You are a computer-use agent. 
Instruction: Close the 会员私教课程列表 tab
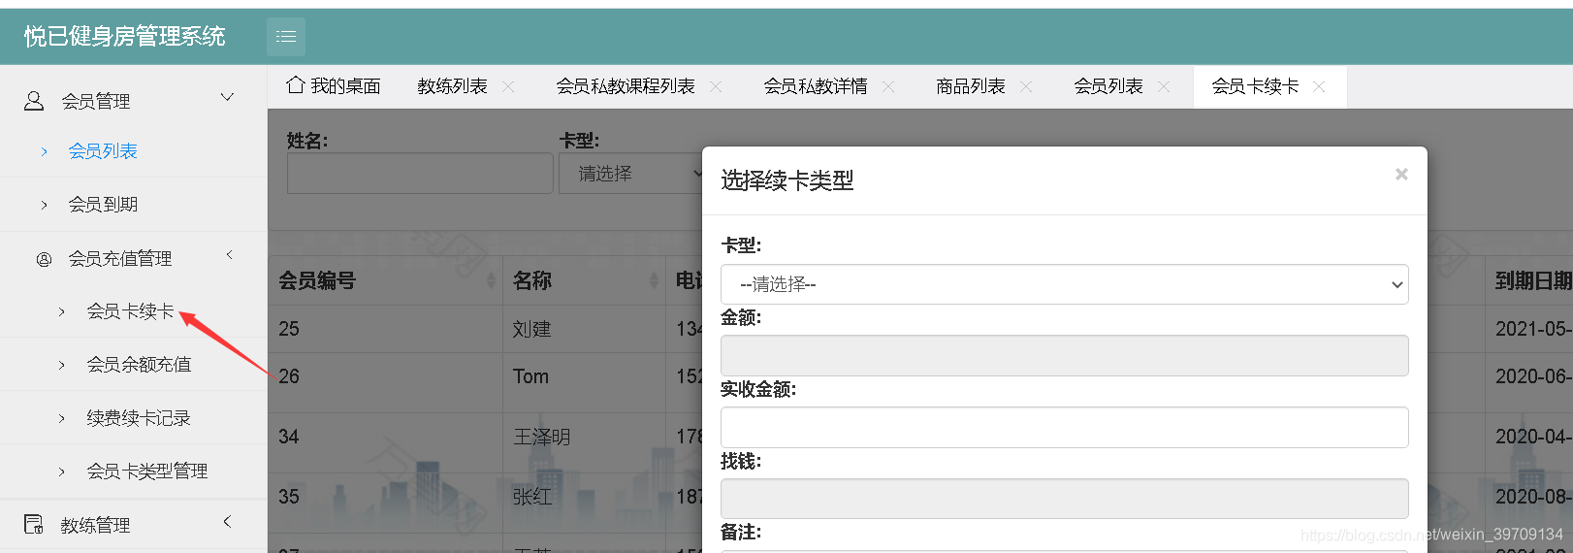716,86
